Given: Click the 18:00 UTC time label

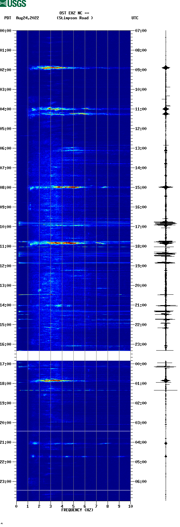Looking at the screenshot, I should point(141,246).
